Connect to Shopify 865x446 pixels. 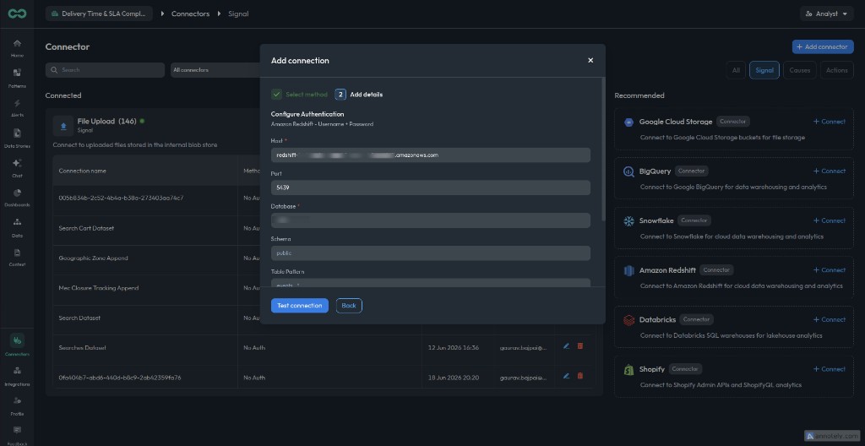point(830,369)
